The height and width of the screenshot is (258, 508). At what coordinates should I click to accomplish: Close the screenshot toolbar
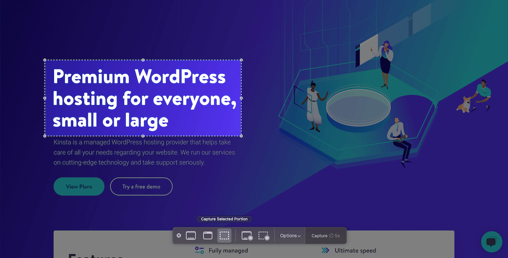coord(179,235)
